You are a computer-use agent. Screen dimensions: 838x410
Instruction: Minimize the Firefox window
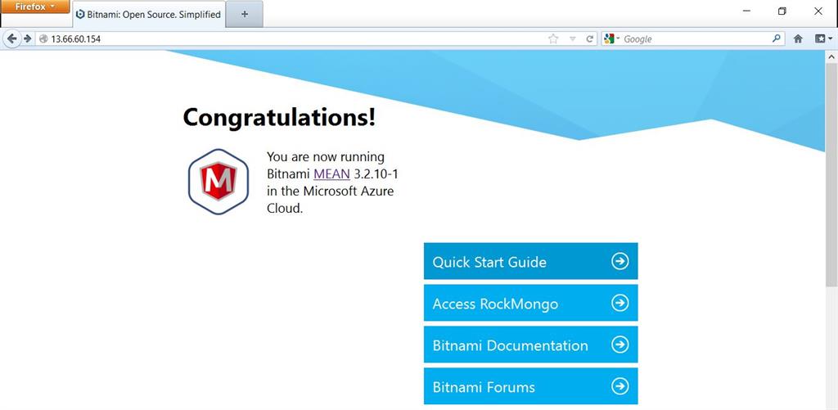[x=746, y=11]
